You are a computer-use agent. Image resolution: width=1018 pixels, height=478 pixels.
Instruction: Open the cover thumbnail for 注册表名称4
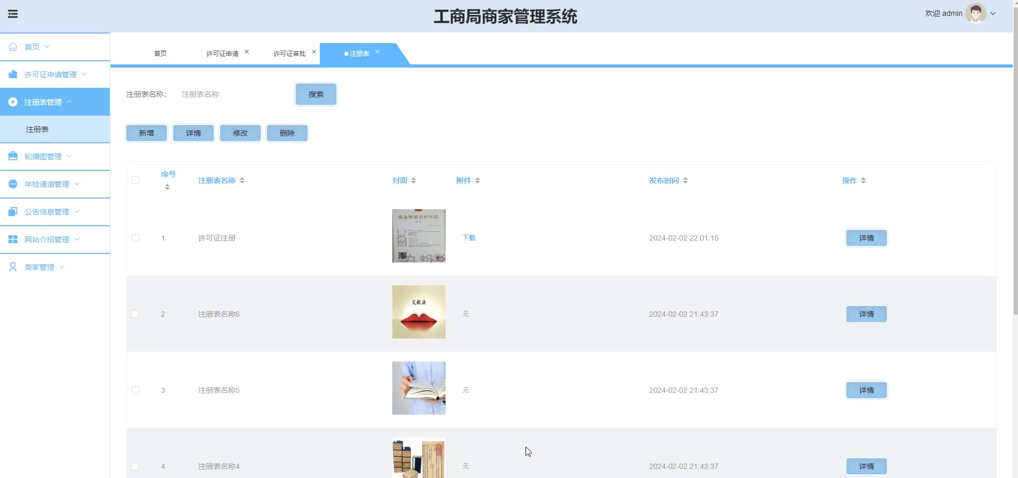point(419,458)
